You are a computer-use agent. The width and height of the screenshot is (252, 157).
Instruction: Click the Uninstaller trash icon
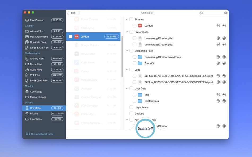coord(27,108)
